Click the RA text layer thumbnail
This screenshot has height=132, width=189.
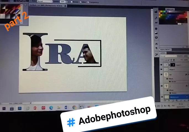click(166, 75)
